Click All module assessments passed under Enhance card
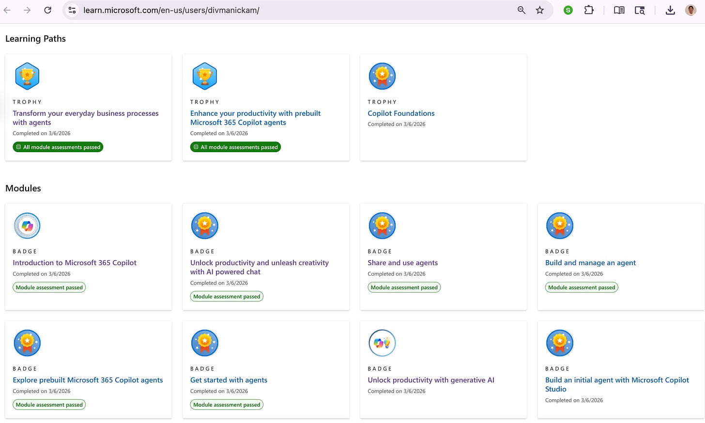 (x=235, y=147)
